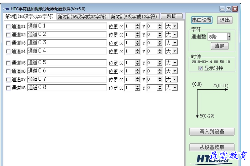Open the size dropdown for 通道06
Screen dimensions: 250x166
tap(175, 71)
